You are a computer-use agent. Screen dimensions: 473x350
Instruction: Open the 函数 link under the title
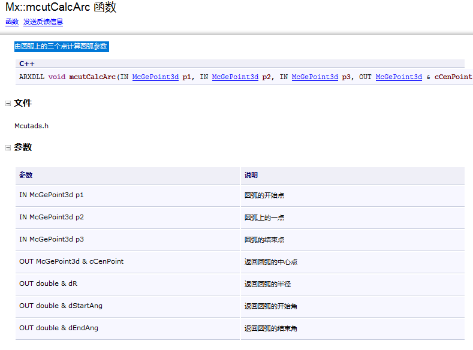click(12, 22)
